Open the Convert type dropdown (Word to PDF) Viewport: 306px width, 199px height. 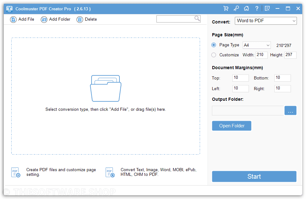click(266, 21)
